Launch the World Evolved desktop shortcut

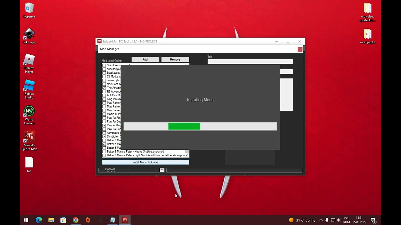click(x=29, y=115)
